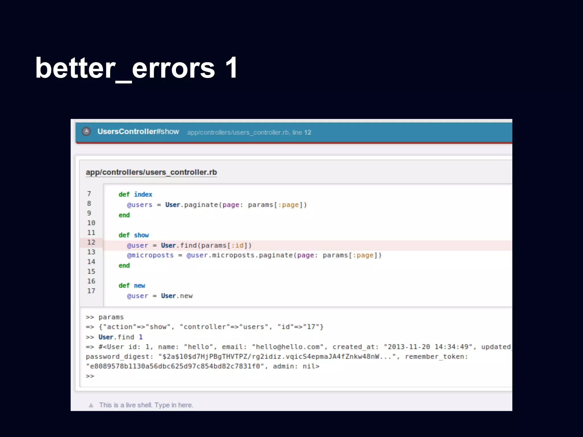The width and height of the screenshot is (583, 437).
Task: Click the password_digest output line
Action: click(x=277, y=356)
